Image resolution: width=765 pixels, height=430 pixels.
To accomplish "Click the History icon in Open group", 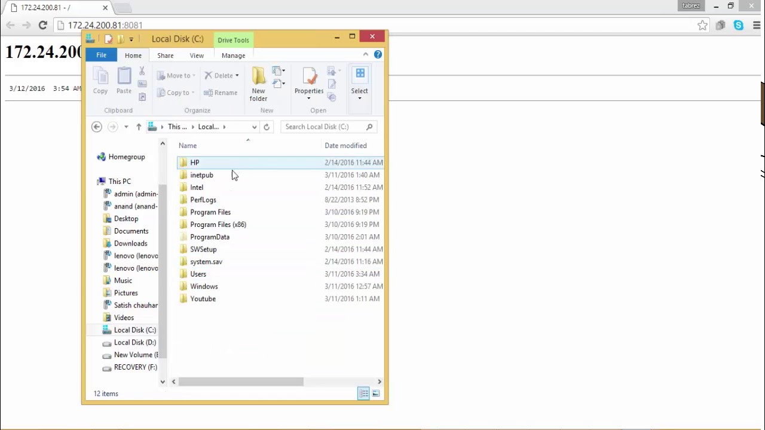I will [332, 97].
